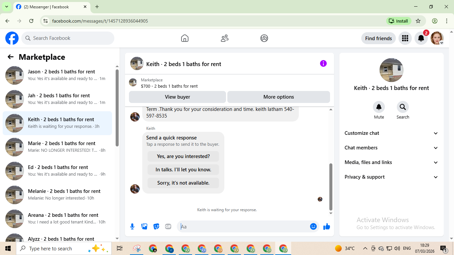Viewport: 454px width, 255px height.
Task: Send quick reply "In talks. I'll let you know."
Action: (183, 170)
